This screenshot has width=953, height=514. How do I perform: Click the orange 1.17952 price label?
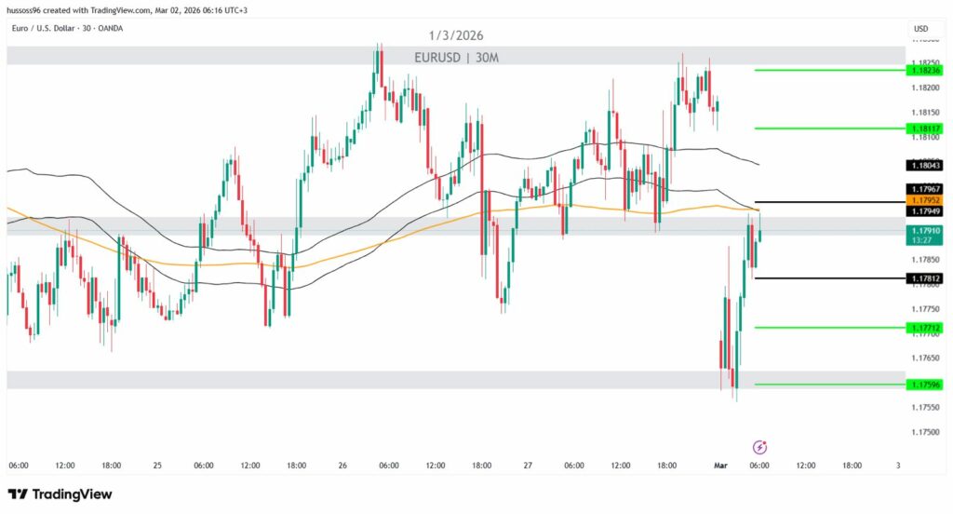coord(926,200)
